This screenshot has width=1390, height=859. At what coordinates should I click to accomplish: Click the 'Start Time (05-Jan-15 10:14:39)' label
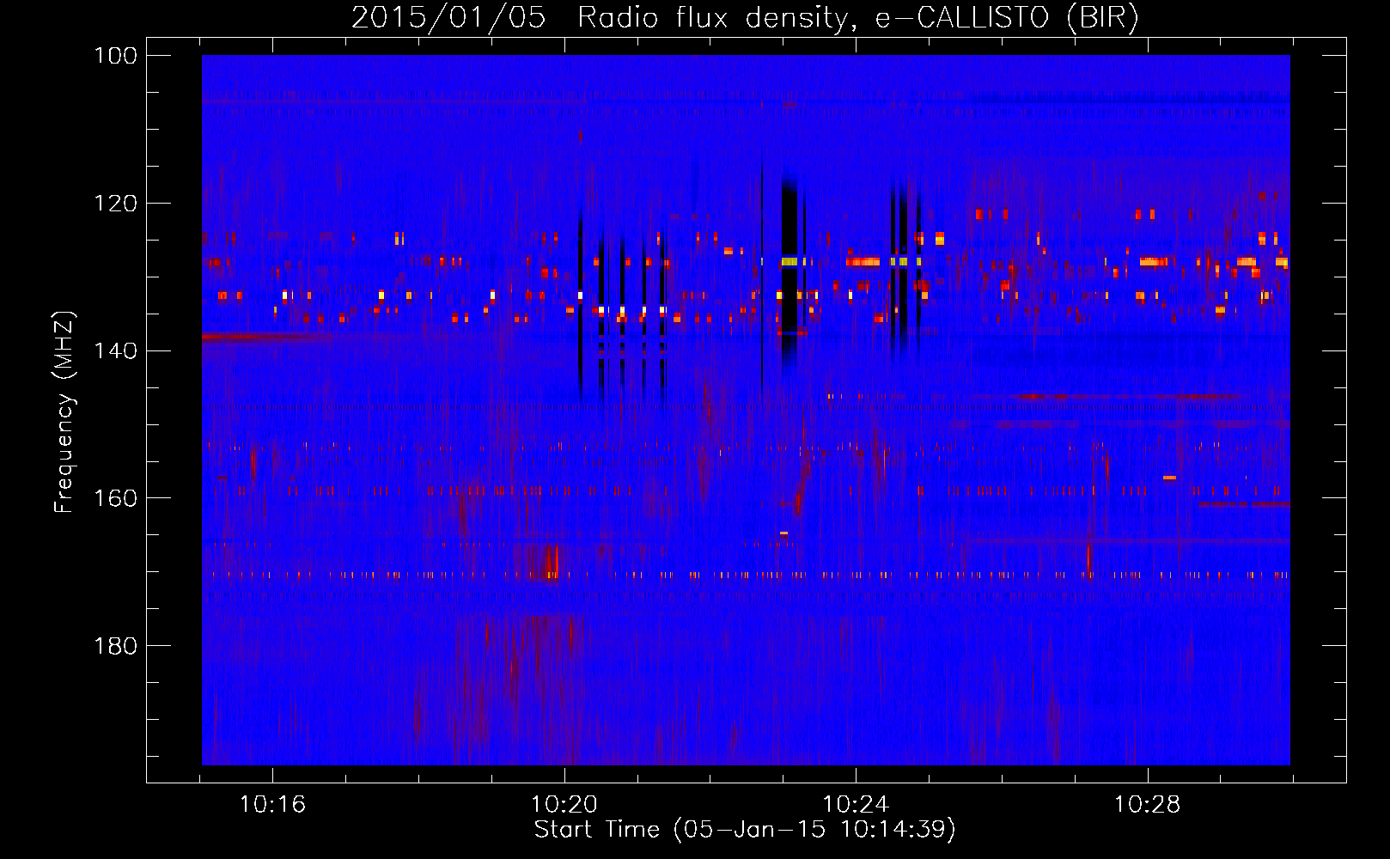point(745,830)
